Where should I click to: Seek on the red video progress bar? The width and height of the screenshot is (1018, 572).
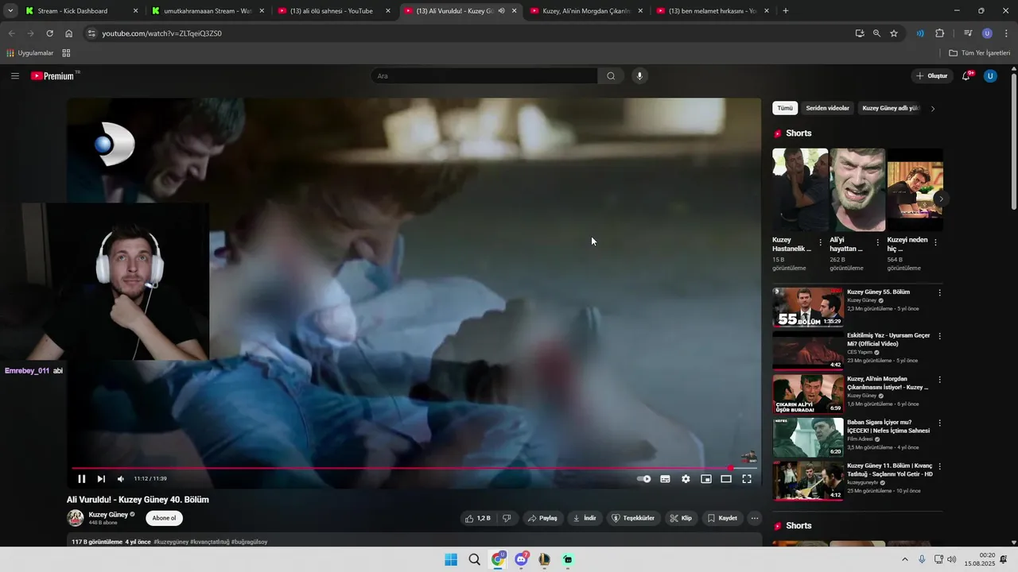click(414, 468)
